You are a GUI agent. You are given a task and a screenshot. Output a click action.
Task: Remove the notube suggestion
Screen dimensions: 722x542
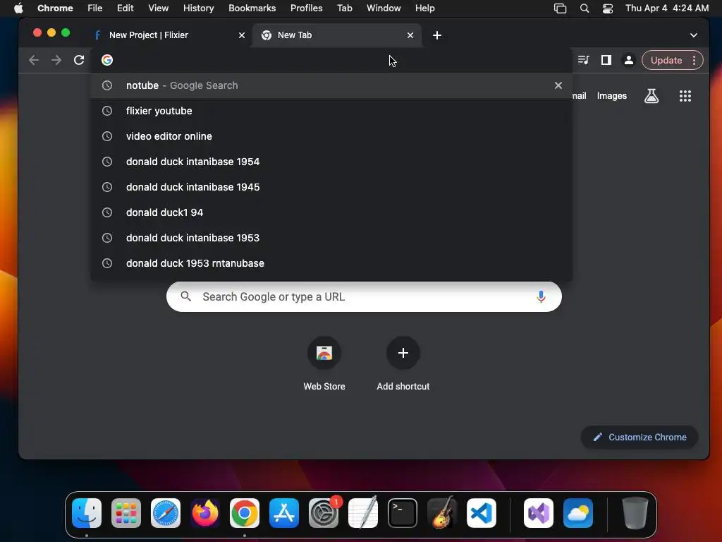pyautogui.click(x=558, y=85)
